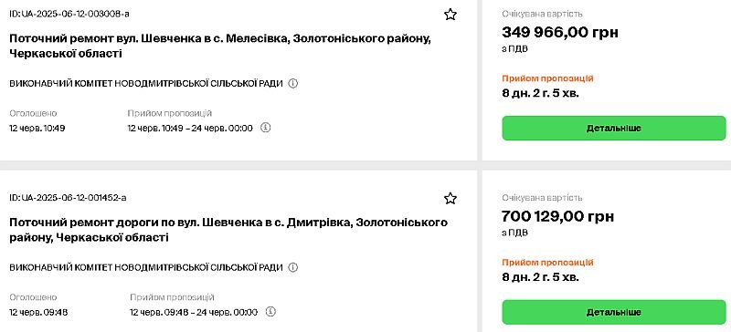Select tender ID UA-2025-06-12-001452-a
The height and width of the screenshot is (332, 731).
click(68, 198)
